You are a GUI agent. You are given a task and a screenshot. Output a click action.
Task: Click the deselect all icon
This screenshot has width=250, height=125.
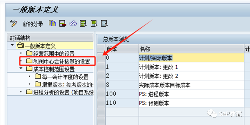coord(104,24)
